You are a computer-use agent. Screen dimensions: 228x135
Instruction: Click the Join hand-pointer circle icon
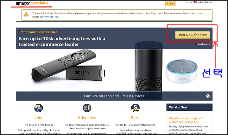coord(39,108)
